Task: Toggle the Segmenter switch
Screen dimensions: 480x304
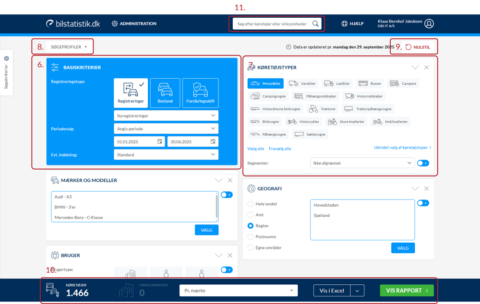Action: tap(423, 163)
